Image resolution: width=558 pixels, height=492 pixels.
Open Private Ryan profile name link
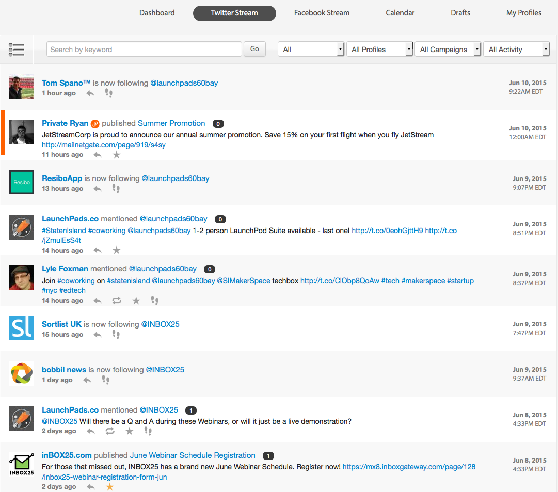click(65, 123)
